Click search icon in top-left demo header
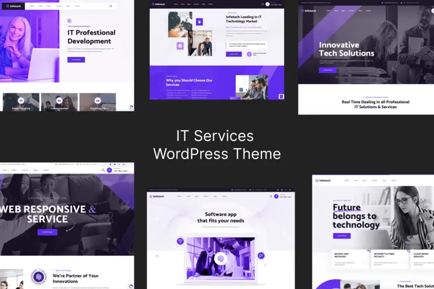 pyautogui.click(x=111, y=7)
